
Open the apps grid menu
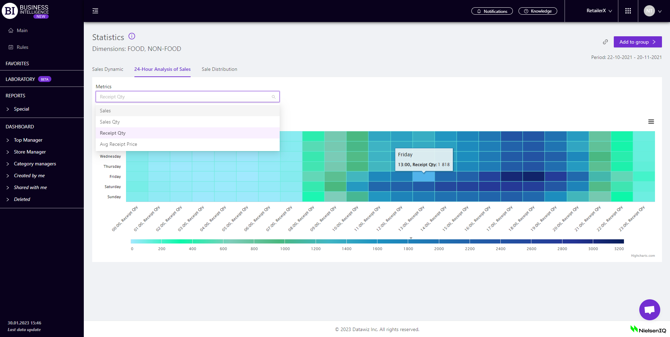628,11
